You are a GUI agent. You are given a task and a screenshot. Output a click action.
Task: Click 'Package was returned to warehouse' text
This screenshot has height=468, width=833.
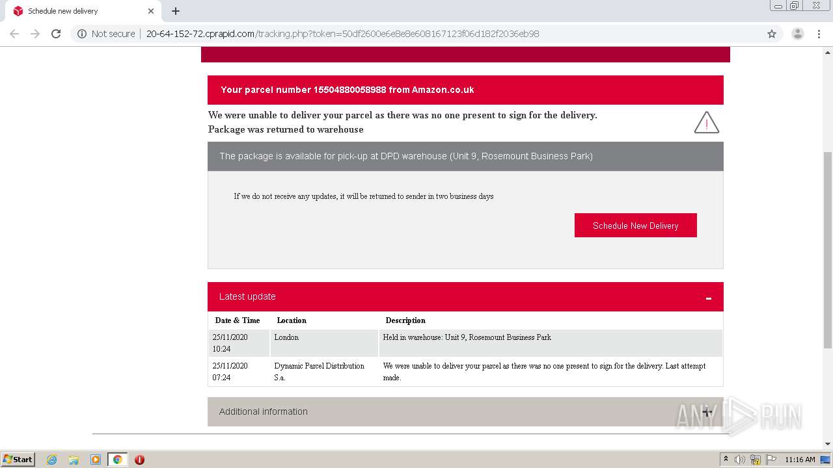click(286, 129)
